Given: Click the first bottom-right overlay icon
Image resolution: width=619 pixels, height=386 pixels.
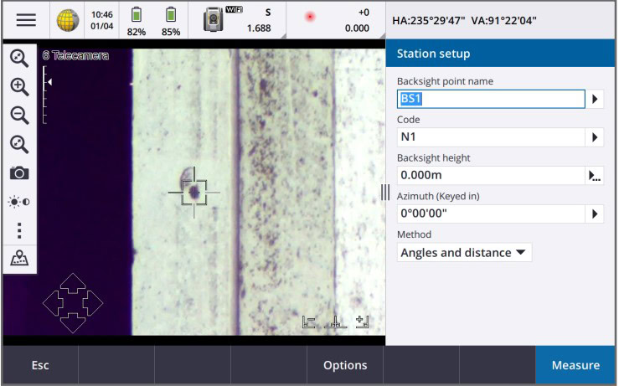Looking at the screenshot, I should click(308, 322).
